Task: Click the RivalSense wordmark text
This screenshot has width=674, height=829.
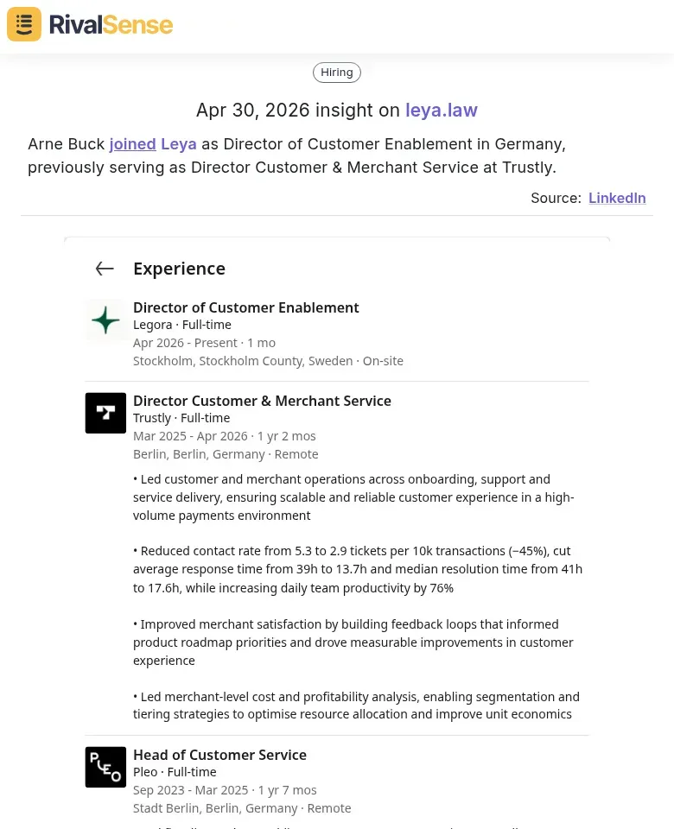Action: [111, 23]
